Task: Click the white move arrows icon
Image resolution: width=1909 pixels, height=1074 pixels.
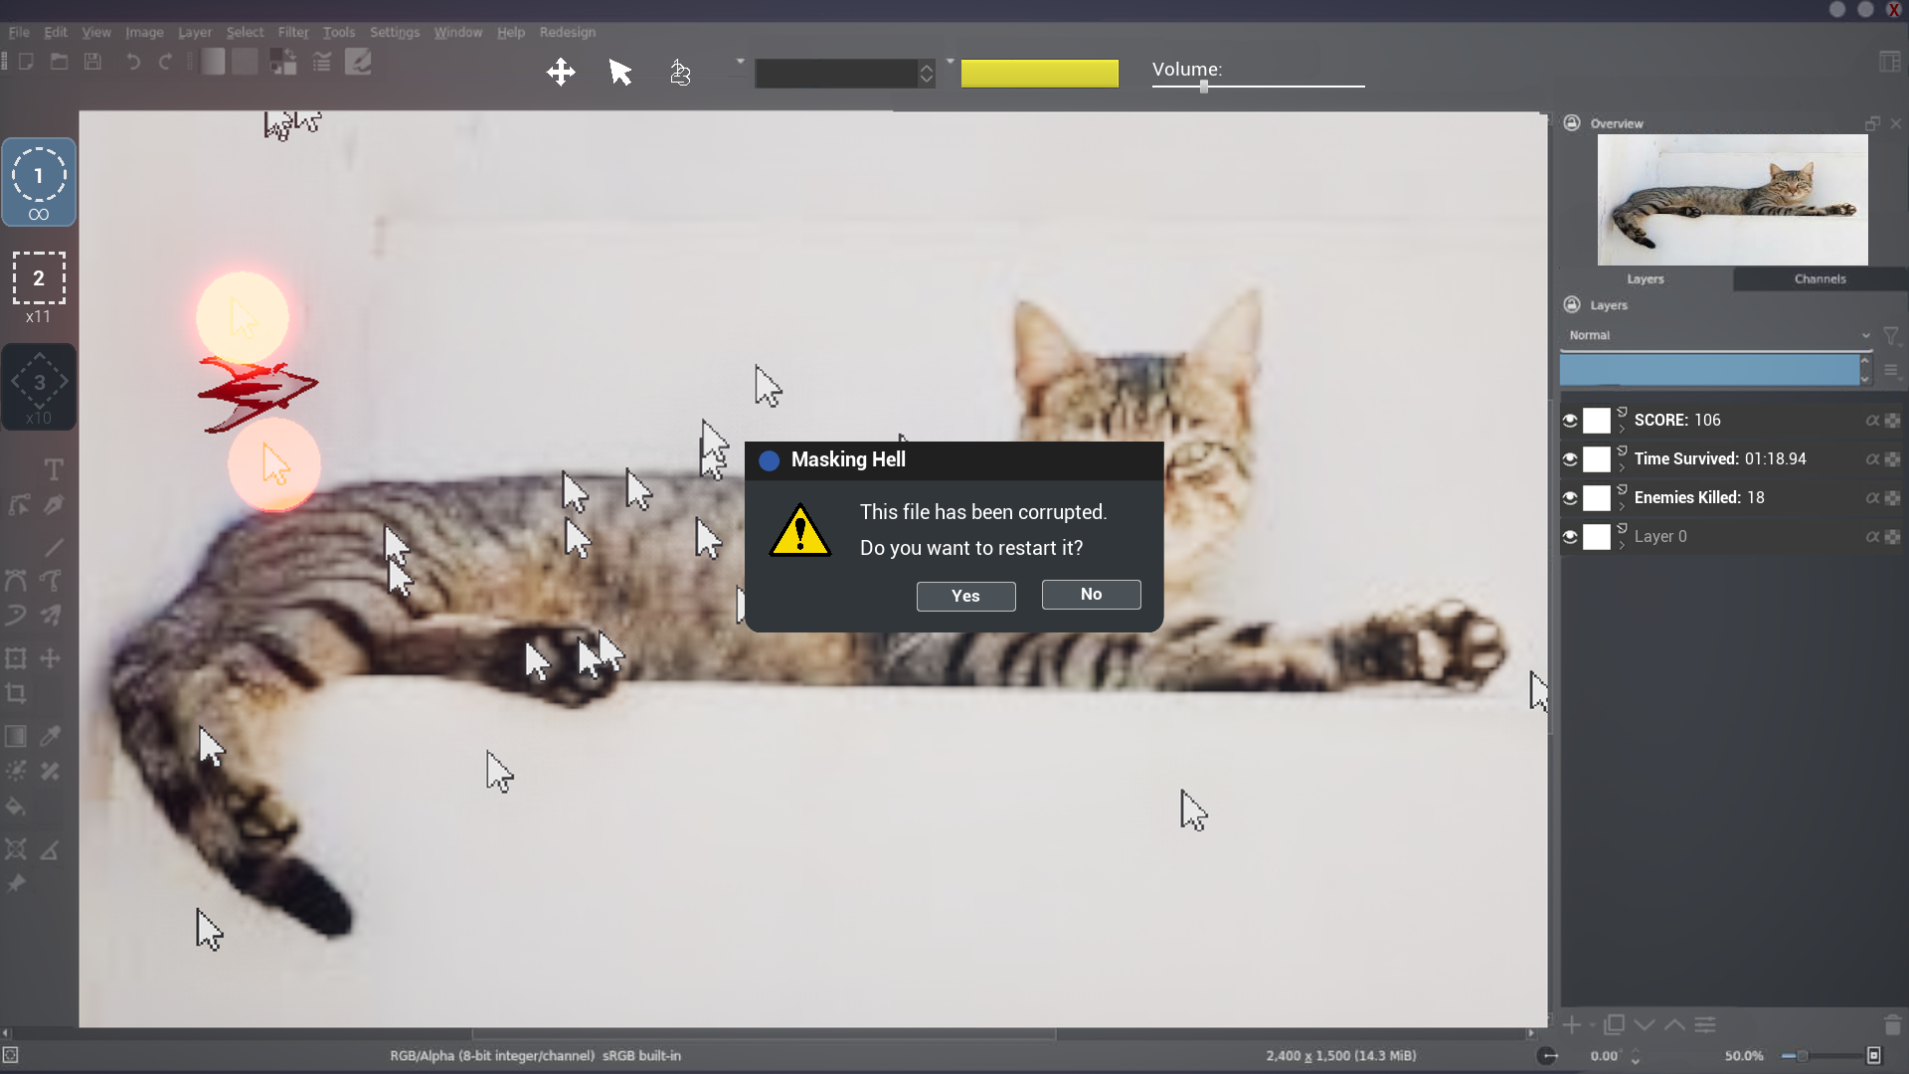Action: [561, 72]
